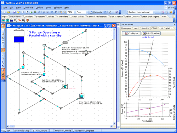
Task: Click the Save diskette icon
Action: tap(14, 12)
